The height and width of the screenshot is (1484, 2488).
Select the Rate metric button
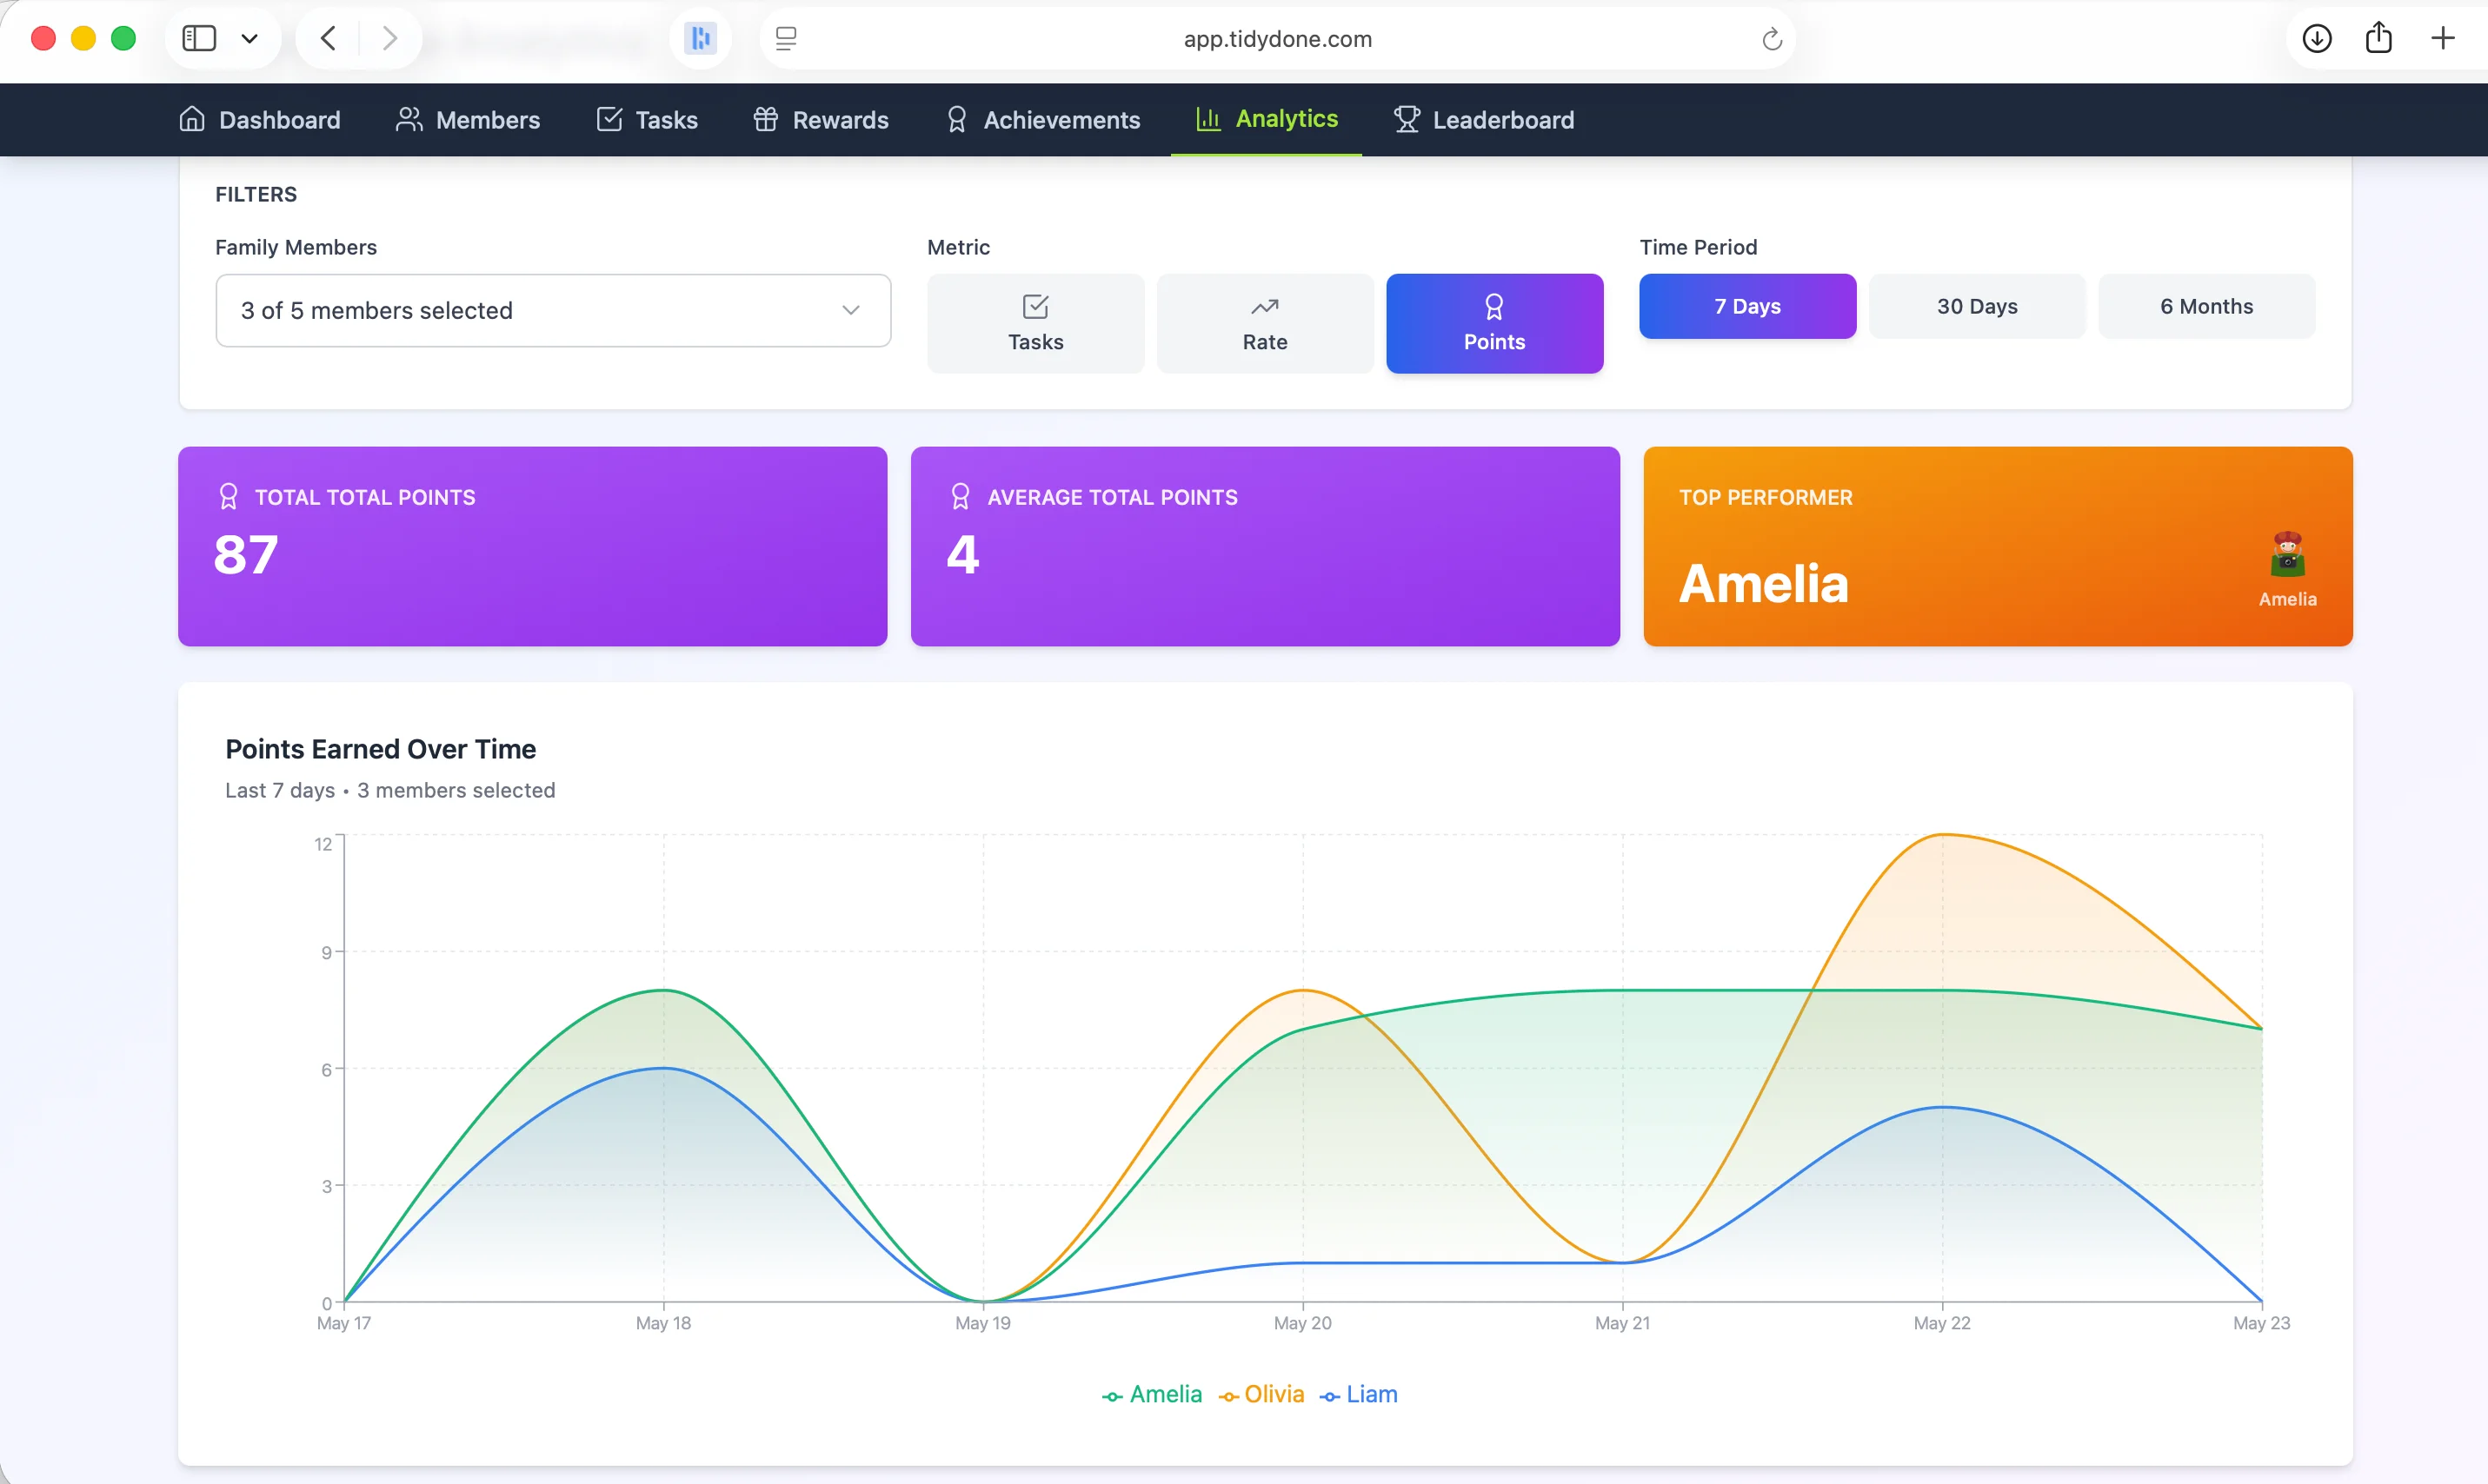pyautogui.click(x=1265, y=324)
